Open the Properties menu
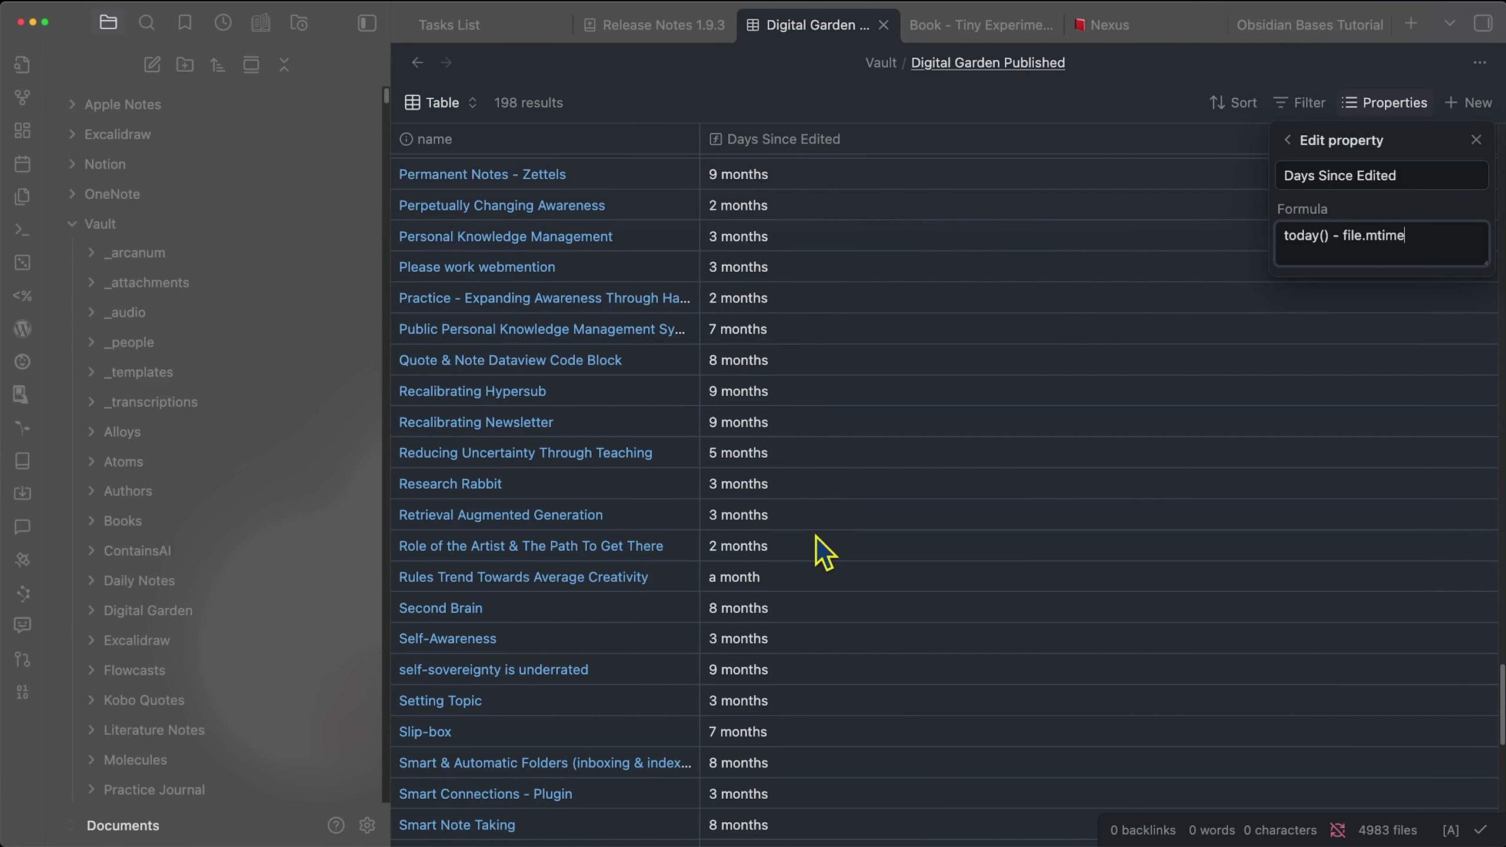This screenshot has width=1506, height=847. (x=1384, y=102)
